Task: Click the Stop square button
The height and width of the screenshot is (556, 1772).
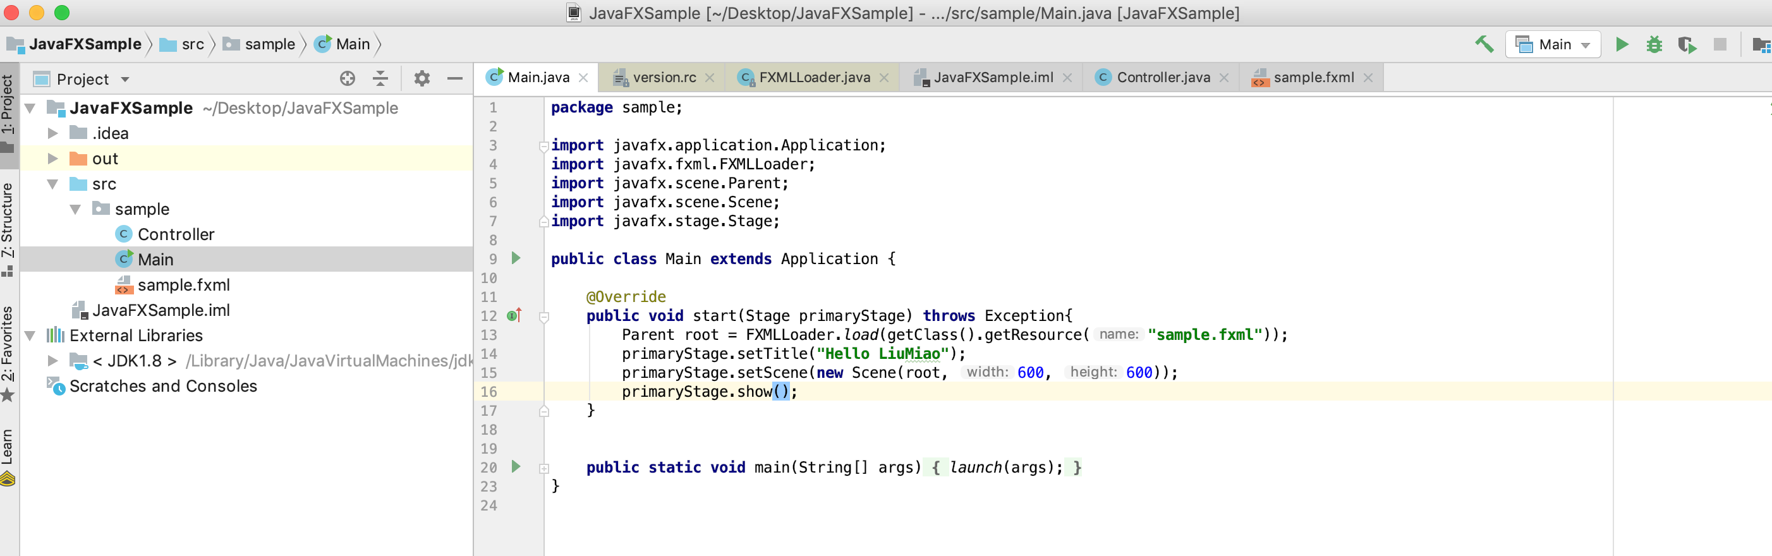Action: tap(1720, 45)
